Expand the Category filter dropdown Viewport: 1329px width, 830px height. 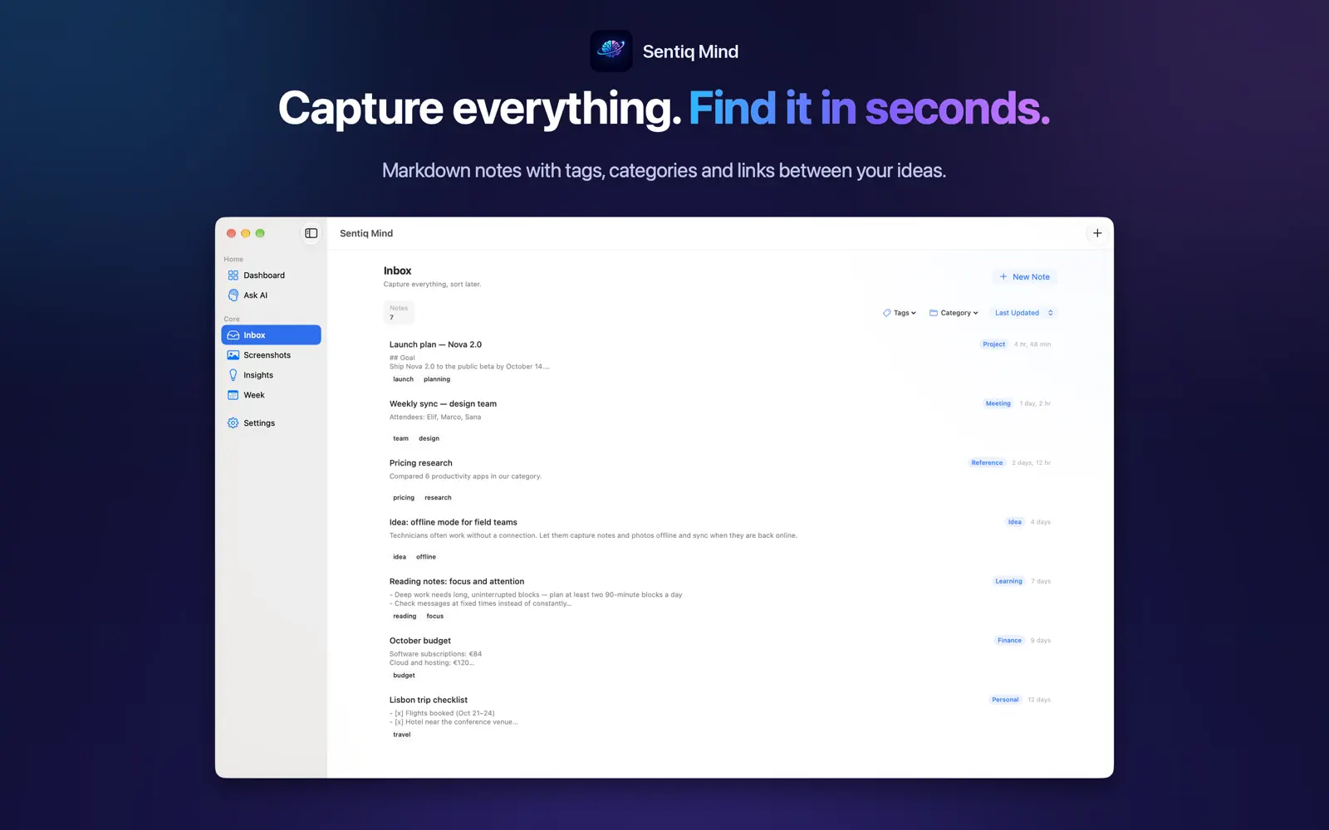954,313
